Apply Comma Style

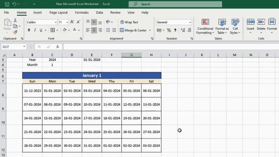coord(175,30)
